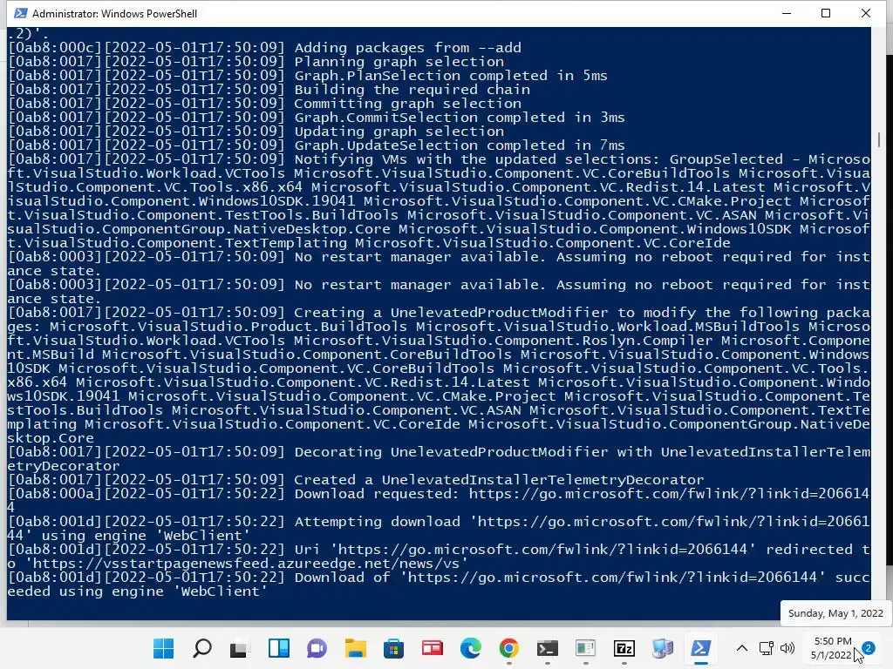Open Microsoft Store from taskbar
Screen dimensions: 893x669
[393, 648]
